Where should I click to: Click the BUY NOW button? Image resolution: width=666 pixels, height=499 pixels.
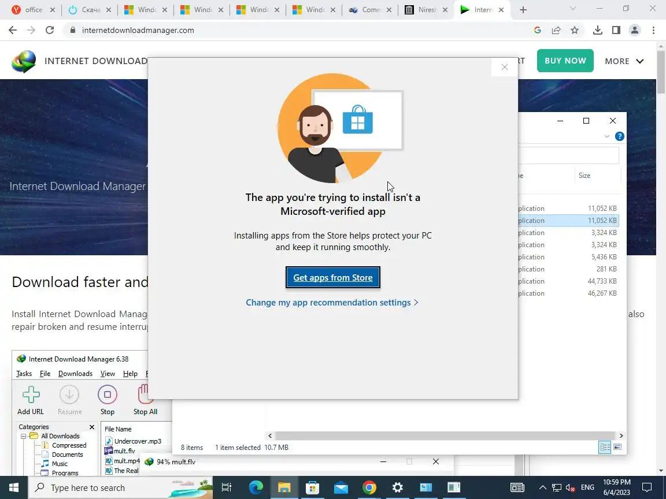(565, 61)
